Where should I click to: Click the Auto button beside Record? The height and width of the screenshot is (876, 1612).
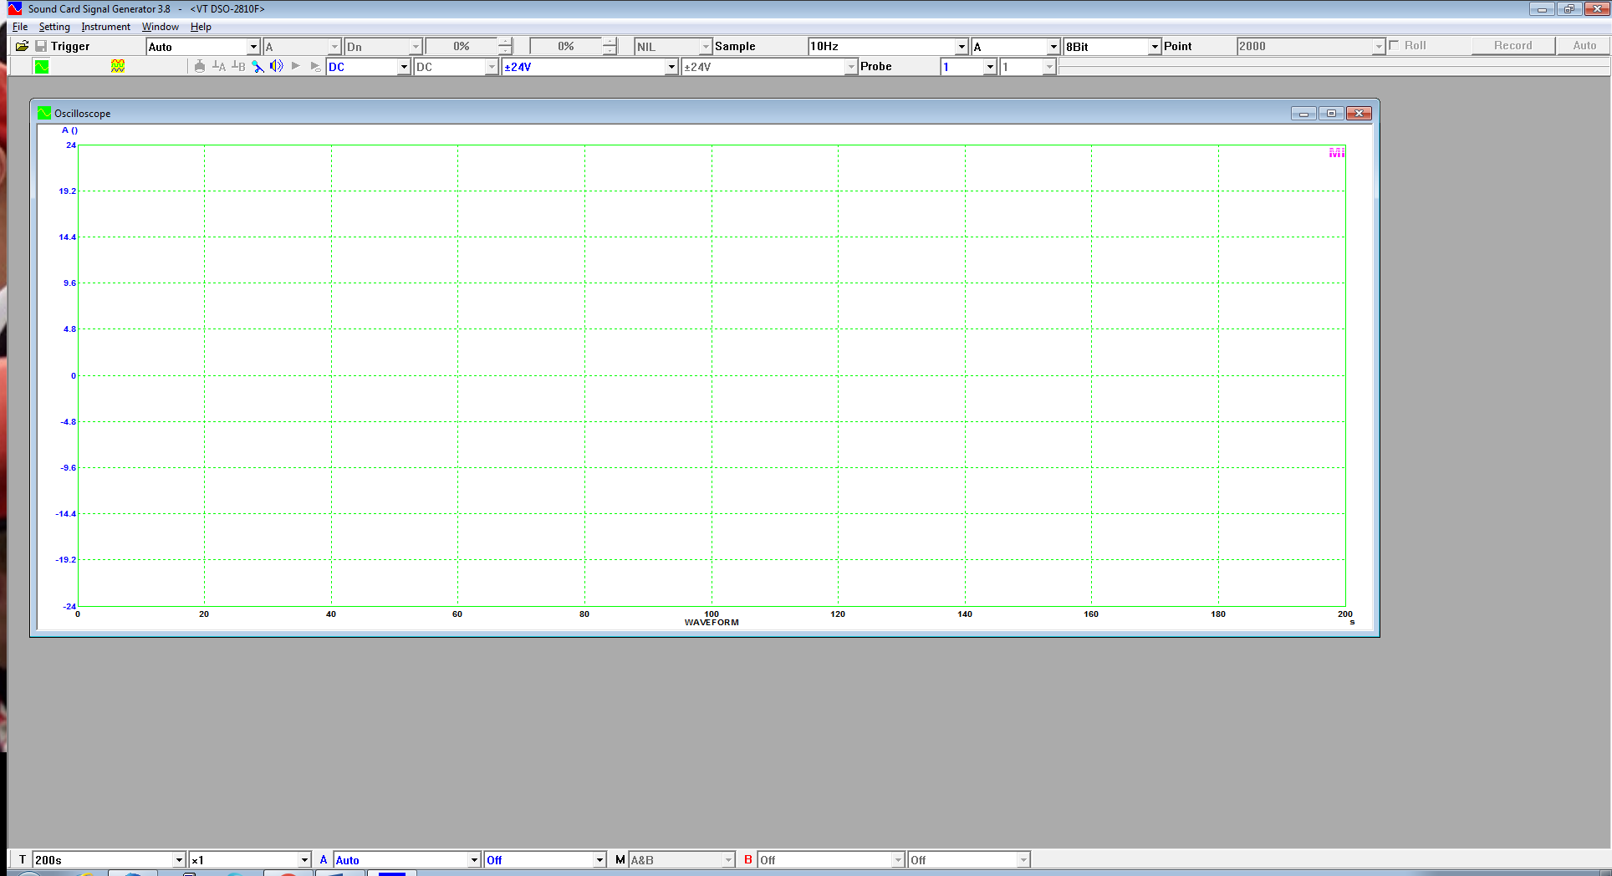[1584, 46]
